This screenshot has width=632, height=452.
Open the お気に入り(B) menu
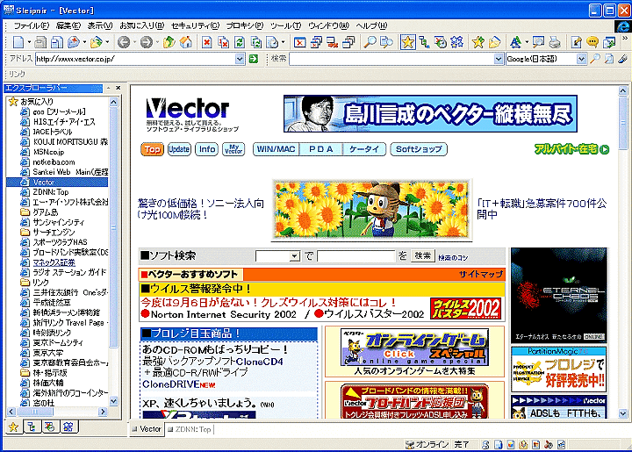coord(142,25)
